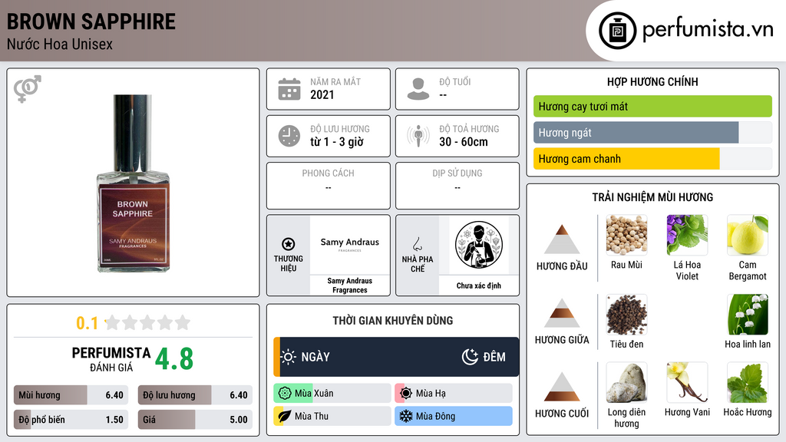
Task: Click the summer sun icon in Mùa Hạ
Action: (406, 394)
